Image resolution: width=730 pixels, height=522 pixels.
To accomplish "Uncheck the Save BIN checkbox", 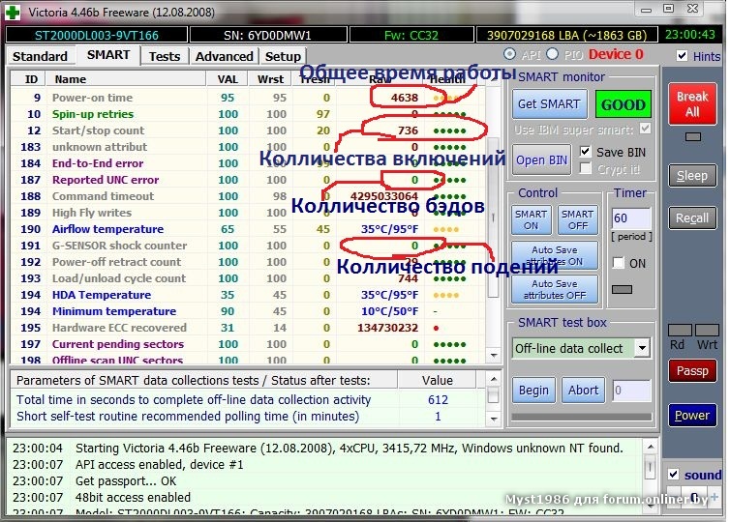I will pos(585,152).
